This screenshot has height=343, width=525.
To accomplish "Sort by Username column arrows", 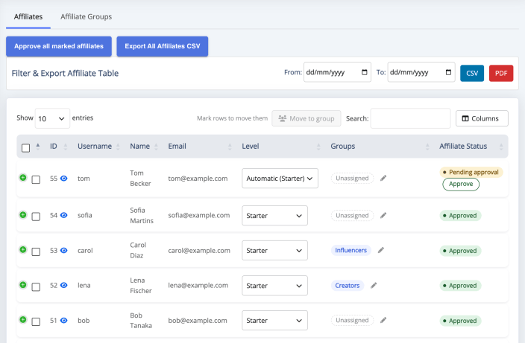I will [x=118, y=147].
